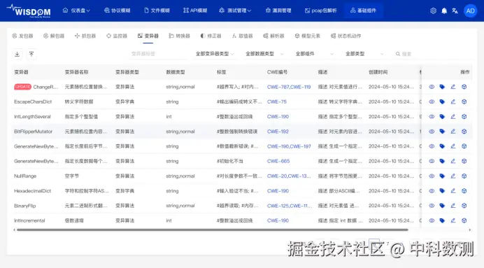The image size is (484, 268).
Task: Open the 全部数据类型 filter dropdown
Action: point(264,54)
